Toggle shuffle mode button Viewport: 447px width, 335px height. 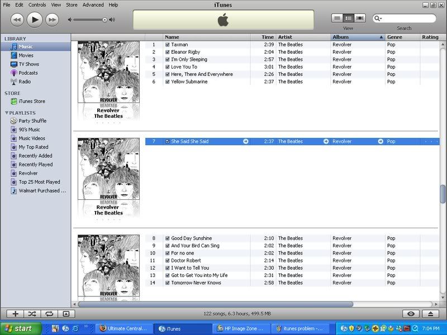point(32,314)
